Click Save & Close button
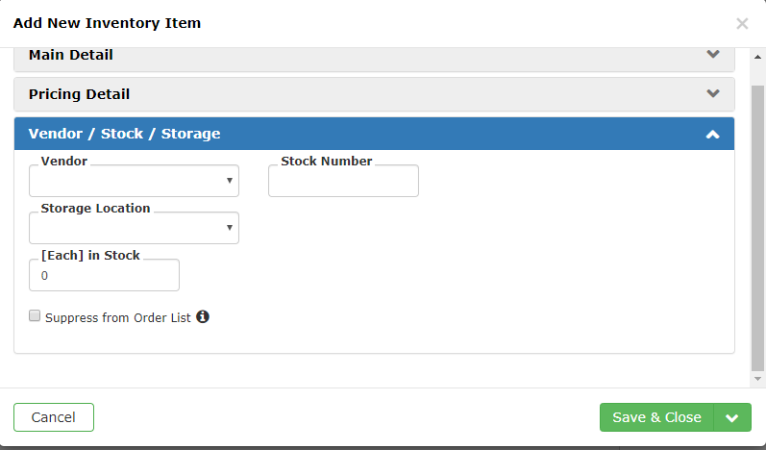The height and width of the screenshot is (450, 766). point(656,417)
